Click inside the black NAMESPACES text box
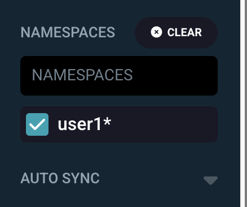This screenshot has height=207, width=247. 119,76
